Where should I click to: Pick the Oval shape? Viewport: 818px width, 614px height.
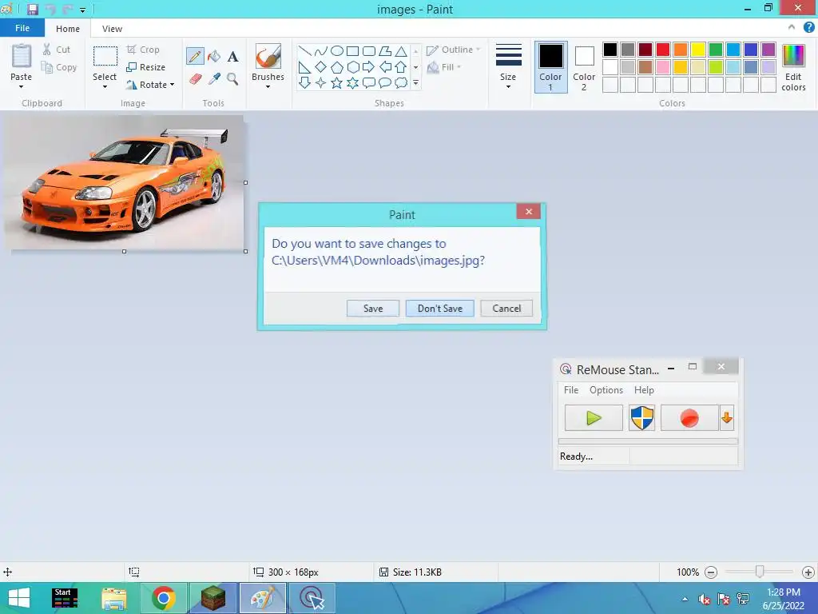click(x=337, y=50)
